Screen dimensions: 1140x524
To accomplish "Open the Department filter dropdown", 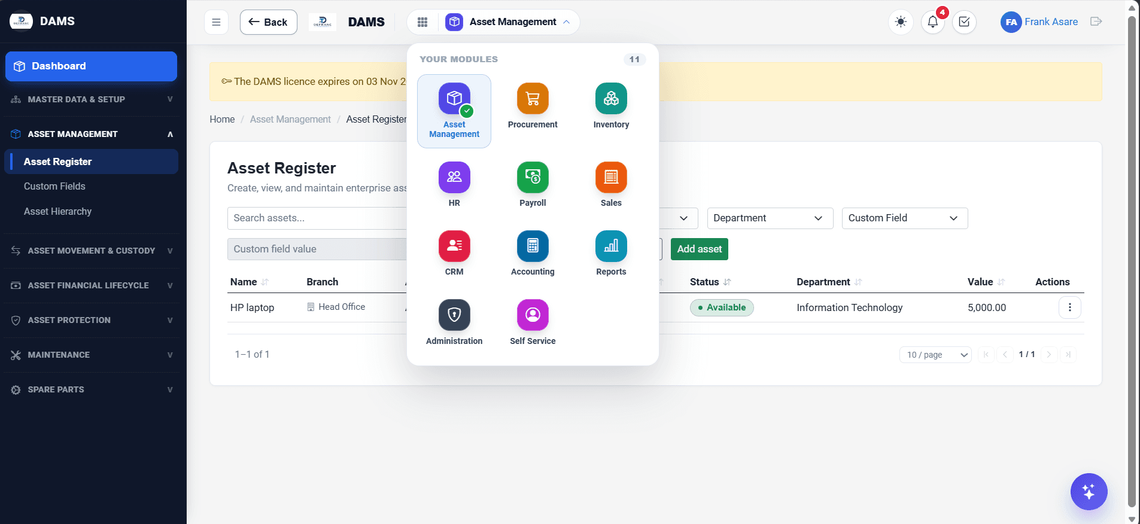I will point(770,218).
